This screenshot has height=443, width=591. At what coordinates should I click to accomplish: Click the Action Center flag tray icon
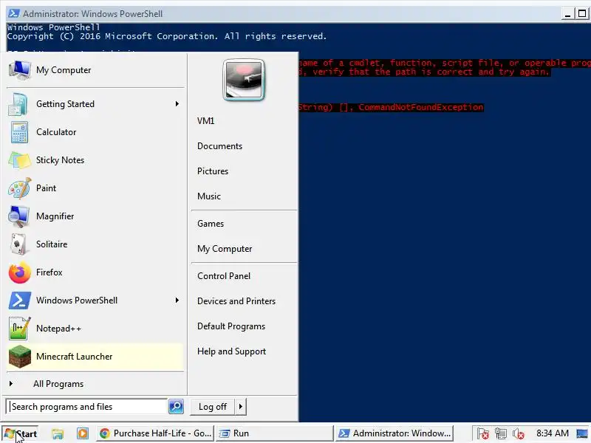click(482, 433)
